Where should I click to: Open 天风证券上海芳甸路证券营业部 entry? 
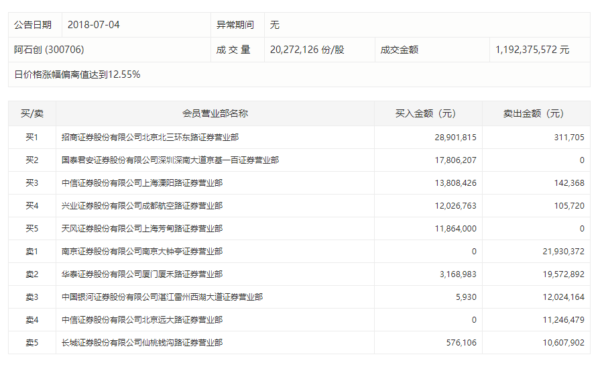pos(141,229)
